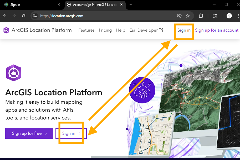Open site information icon in address bar

[x=35, y=16]
